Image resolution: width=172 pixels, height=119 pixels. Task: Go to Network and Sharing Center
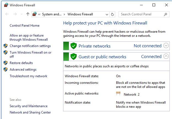tap(30, 112)
